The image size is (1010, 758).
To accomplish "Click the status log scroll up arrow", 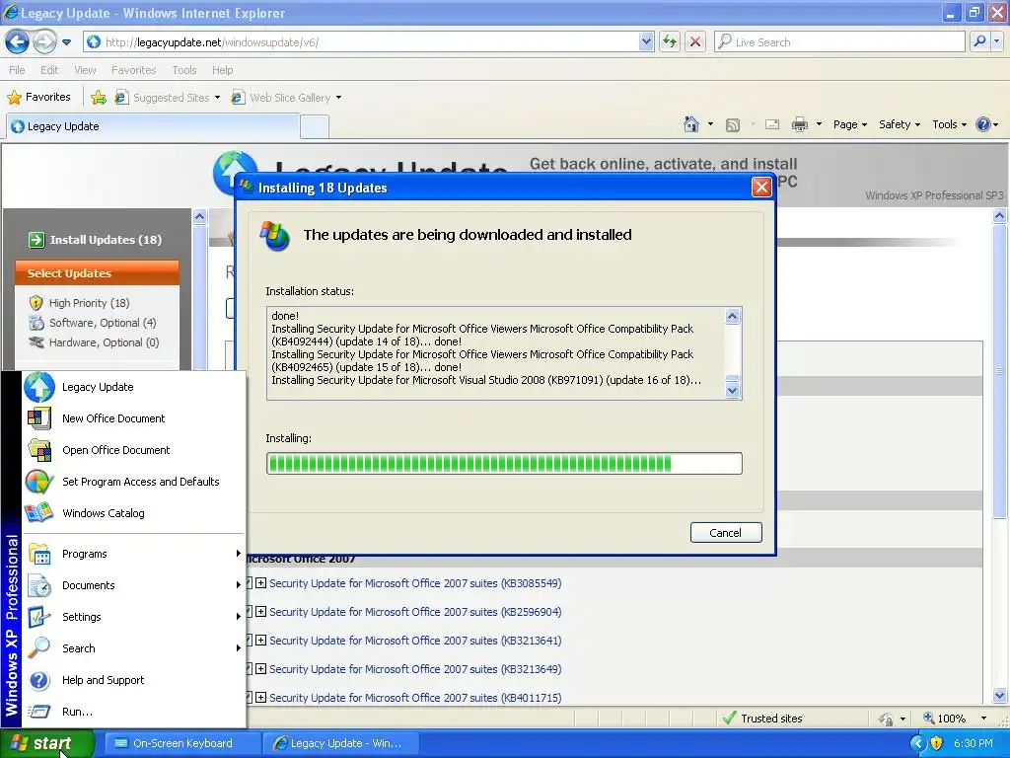I will click(733, 316).
